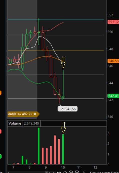Click the 8 time axis label
119x173 pixels.
tap(29, 167)
